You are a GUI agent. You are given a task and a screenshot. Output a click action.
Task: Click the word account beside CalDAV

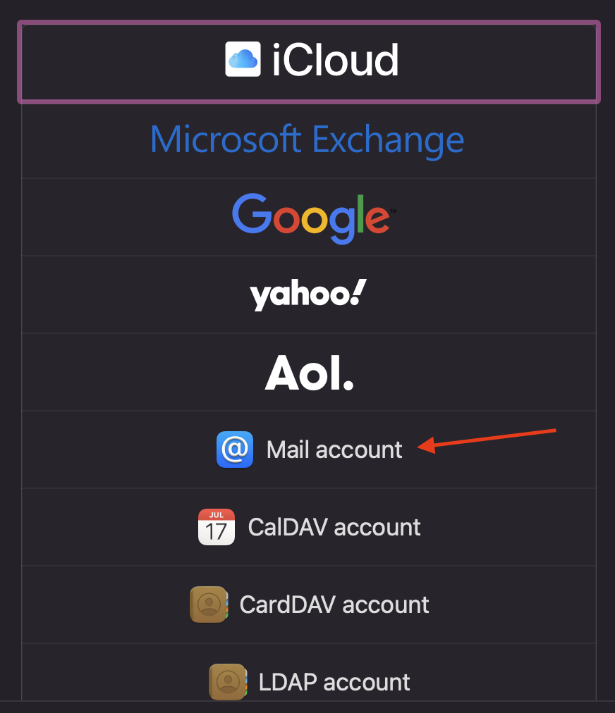377,528
